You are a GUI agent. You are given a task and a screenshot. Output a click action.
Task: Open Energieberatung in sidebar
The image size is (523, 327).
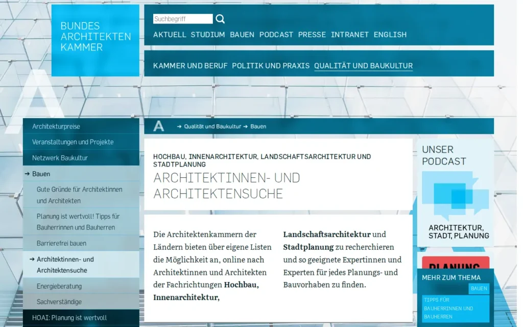click(x=81, y=286)
